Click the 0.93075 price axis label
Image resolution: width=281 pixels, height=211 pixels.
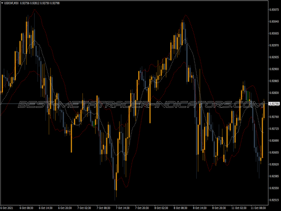pyautogui.click(x=274, y=9)
